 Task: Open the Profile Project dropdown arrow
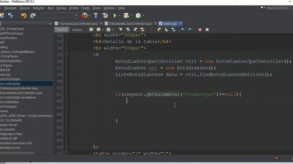(x=143, y=16)
